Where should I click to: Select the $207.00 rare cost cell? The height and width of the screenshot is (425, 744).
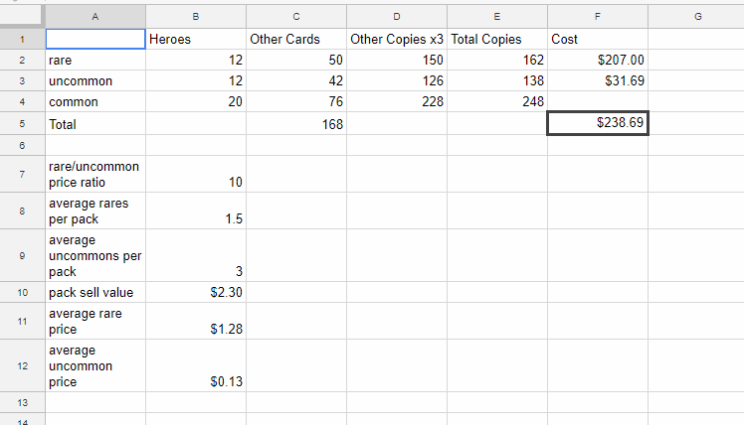point(598,60)
